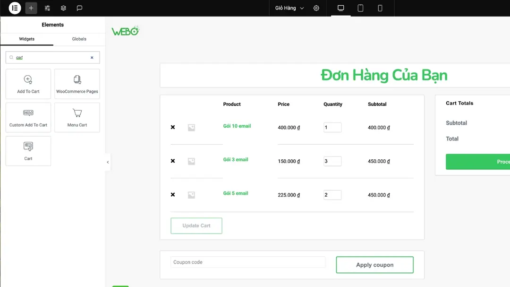Remove Gói 3 email from cart
The image size is (510, 287).
(x=173, y=161)
